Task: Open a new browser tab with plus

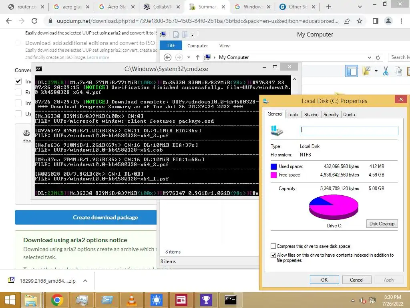Action: pyautogui.click(x=329, y=7)
